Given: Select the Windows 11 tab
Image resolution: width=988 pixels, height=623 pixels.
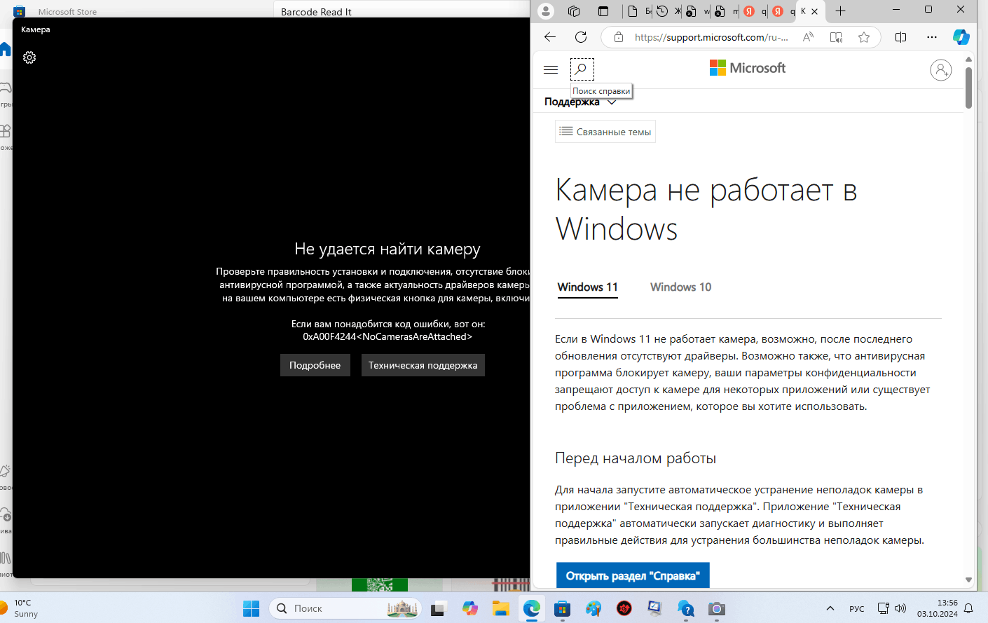Looking at the screenshot, I should 587,287.
